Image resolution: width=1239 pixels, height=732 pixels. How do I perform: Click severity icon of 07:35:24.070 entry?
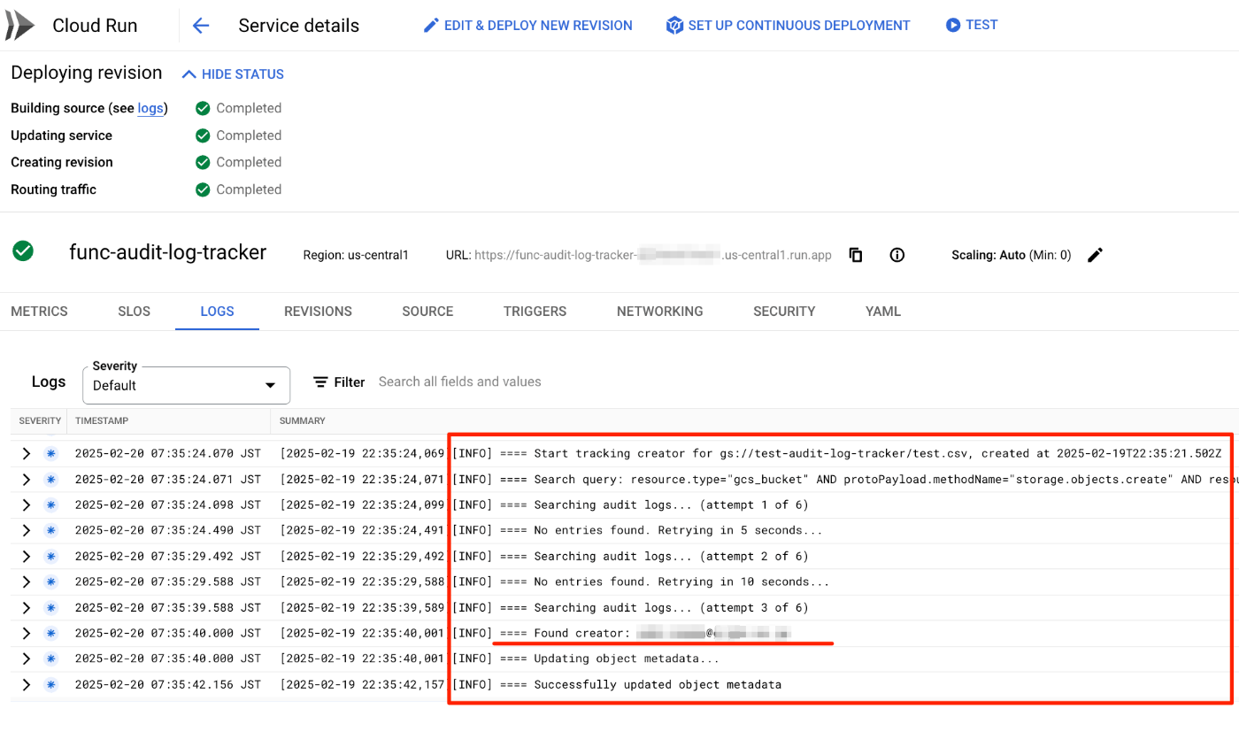pyautogui.click(x=51, y=453)
